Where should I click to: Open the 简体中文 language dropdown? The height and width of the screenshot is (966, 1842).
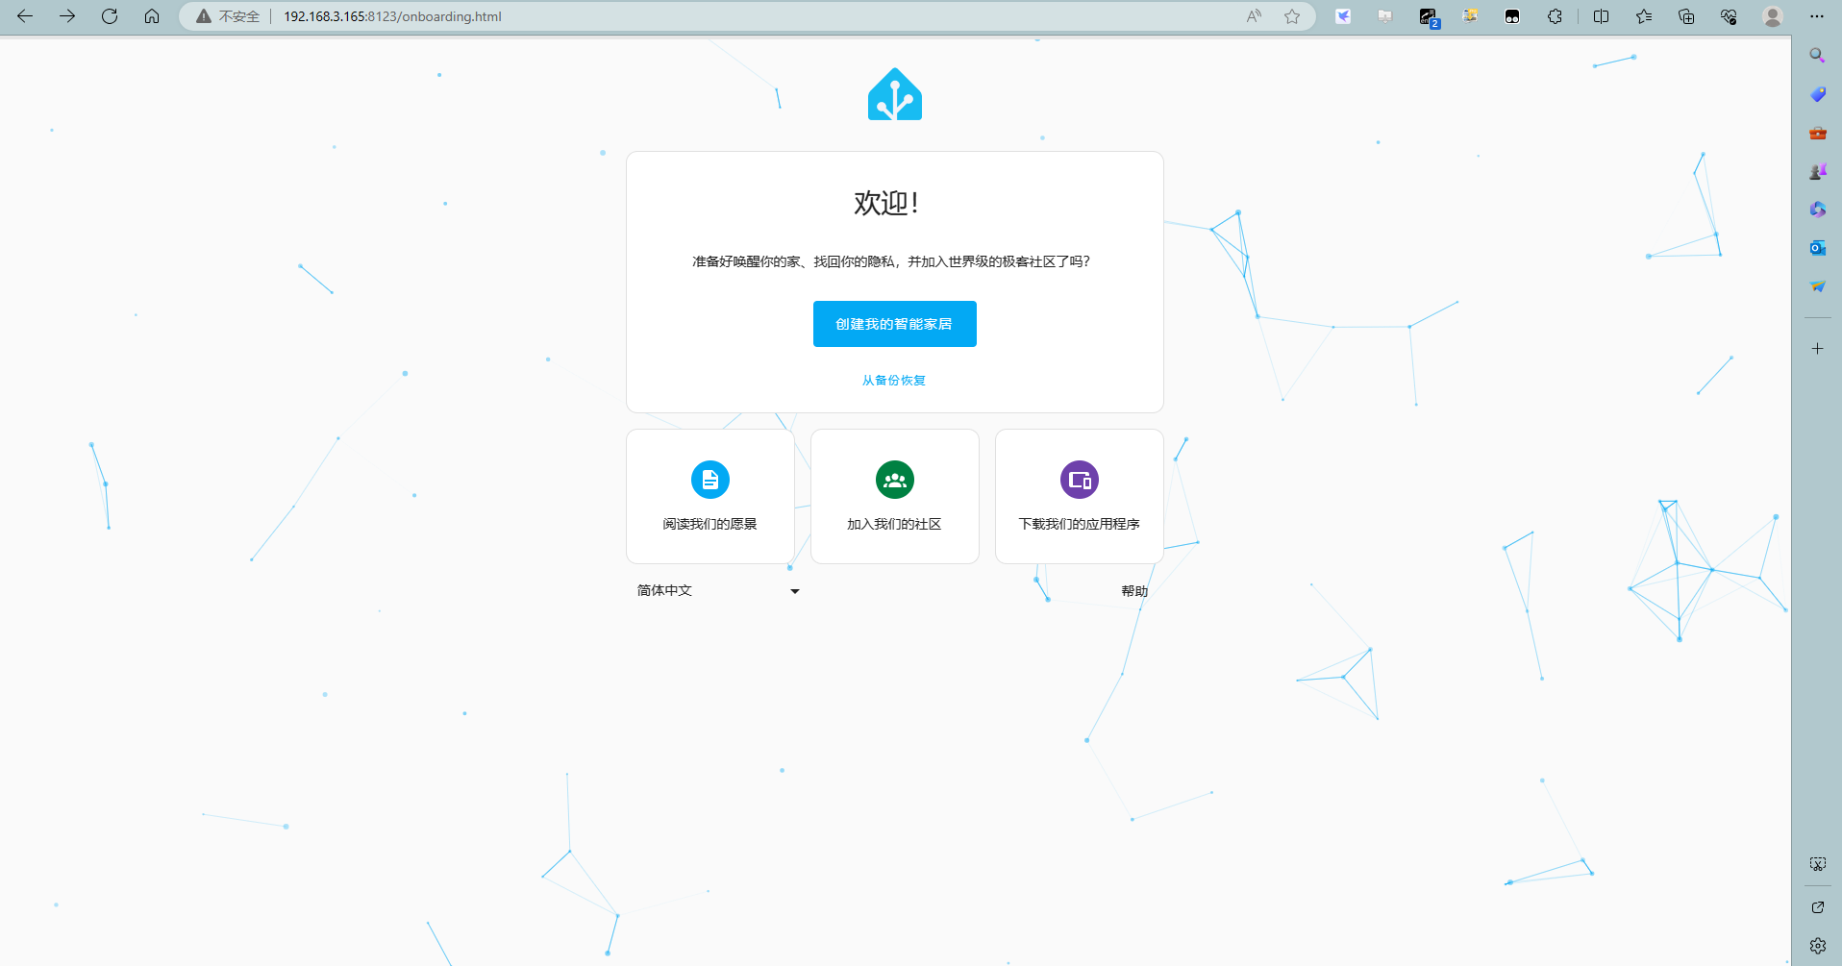717,590
